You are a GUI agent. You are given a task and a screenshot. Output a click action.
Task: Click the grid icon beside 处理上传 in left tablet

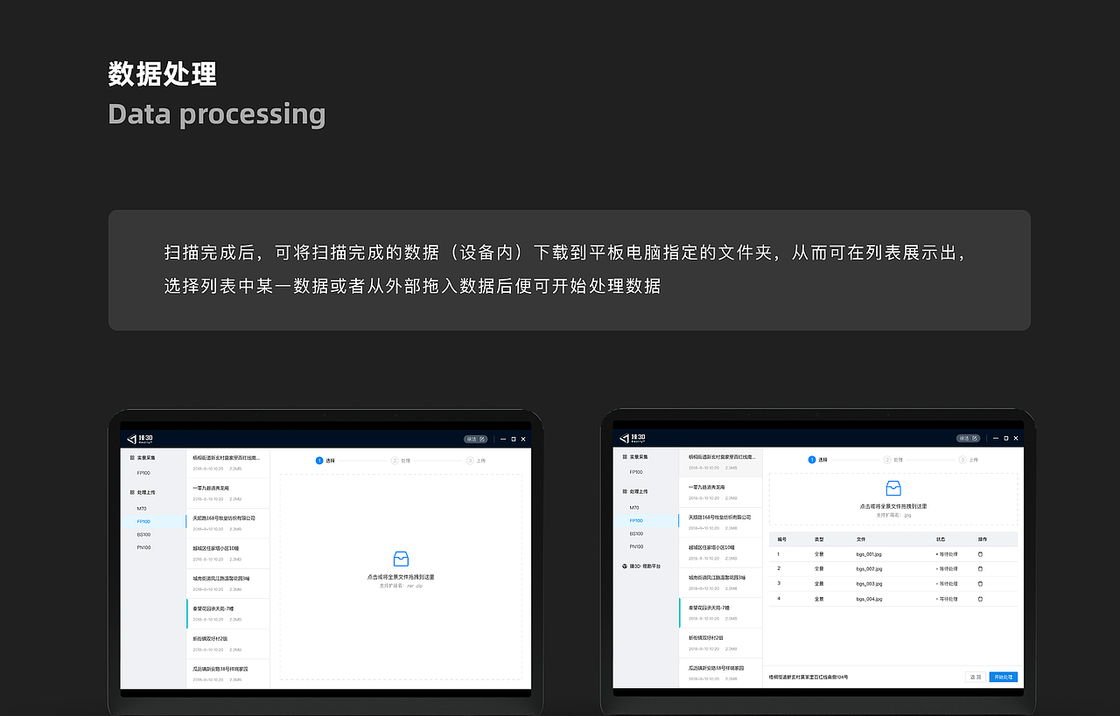click(x=132, y=493)
